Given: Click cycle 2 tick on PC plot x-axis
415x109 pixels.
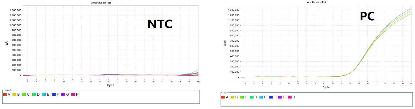Looking at the screenshot, I should point(245,83).
